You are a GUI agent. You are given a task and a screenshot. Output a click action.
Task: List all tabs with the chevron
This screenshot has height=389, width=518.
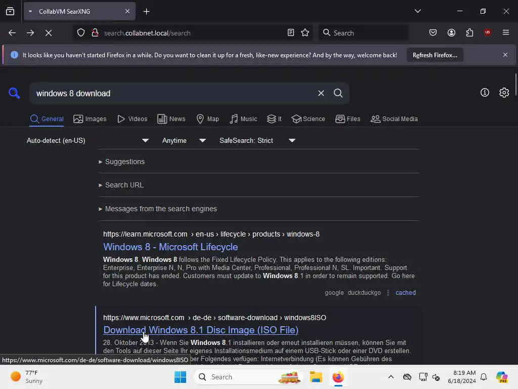click(417, 11)
